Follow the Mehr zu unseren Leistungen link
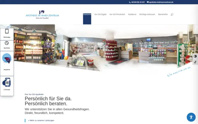198x124 pixels. click(x=41, y=120)
